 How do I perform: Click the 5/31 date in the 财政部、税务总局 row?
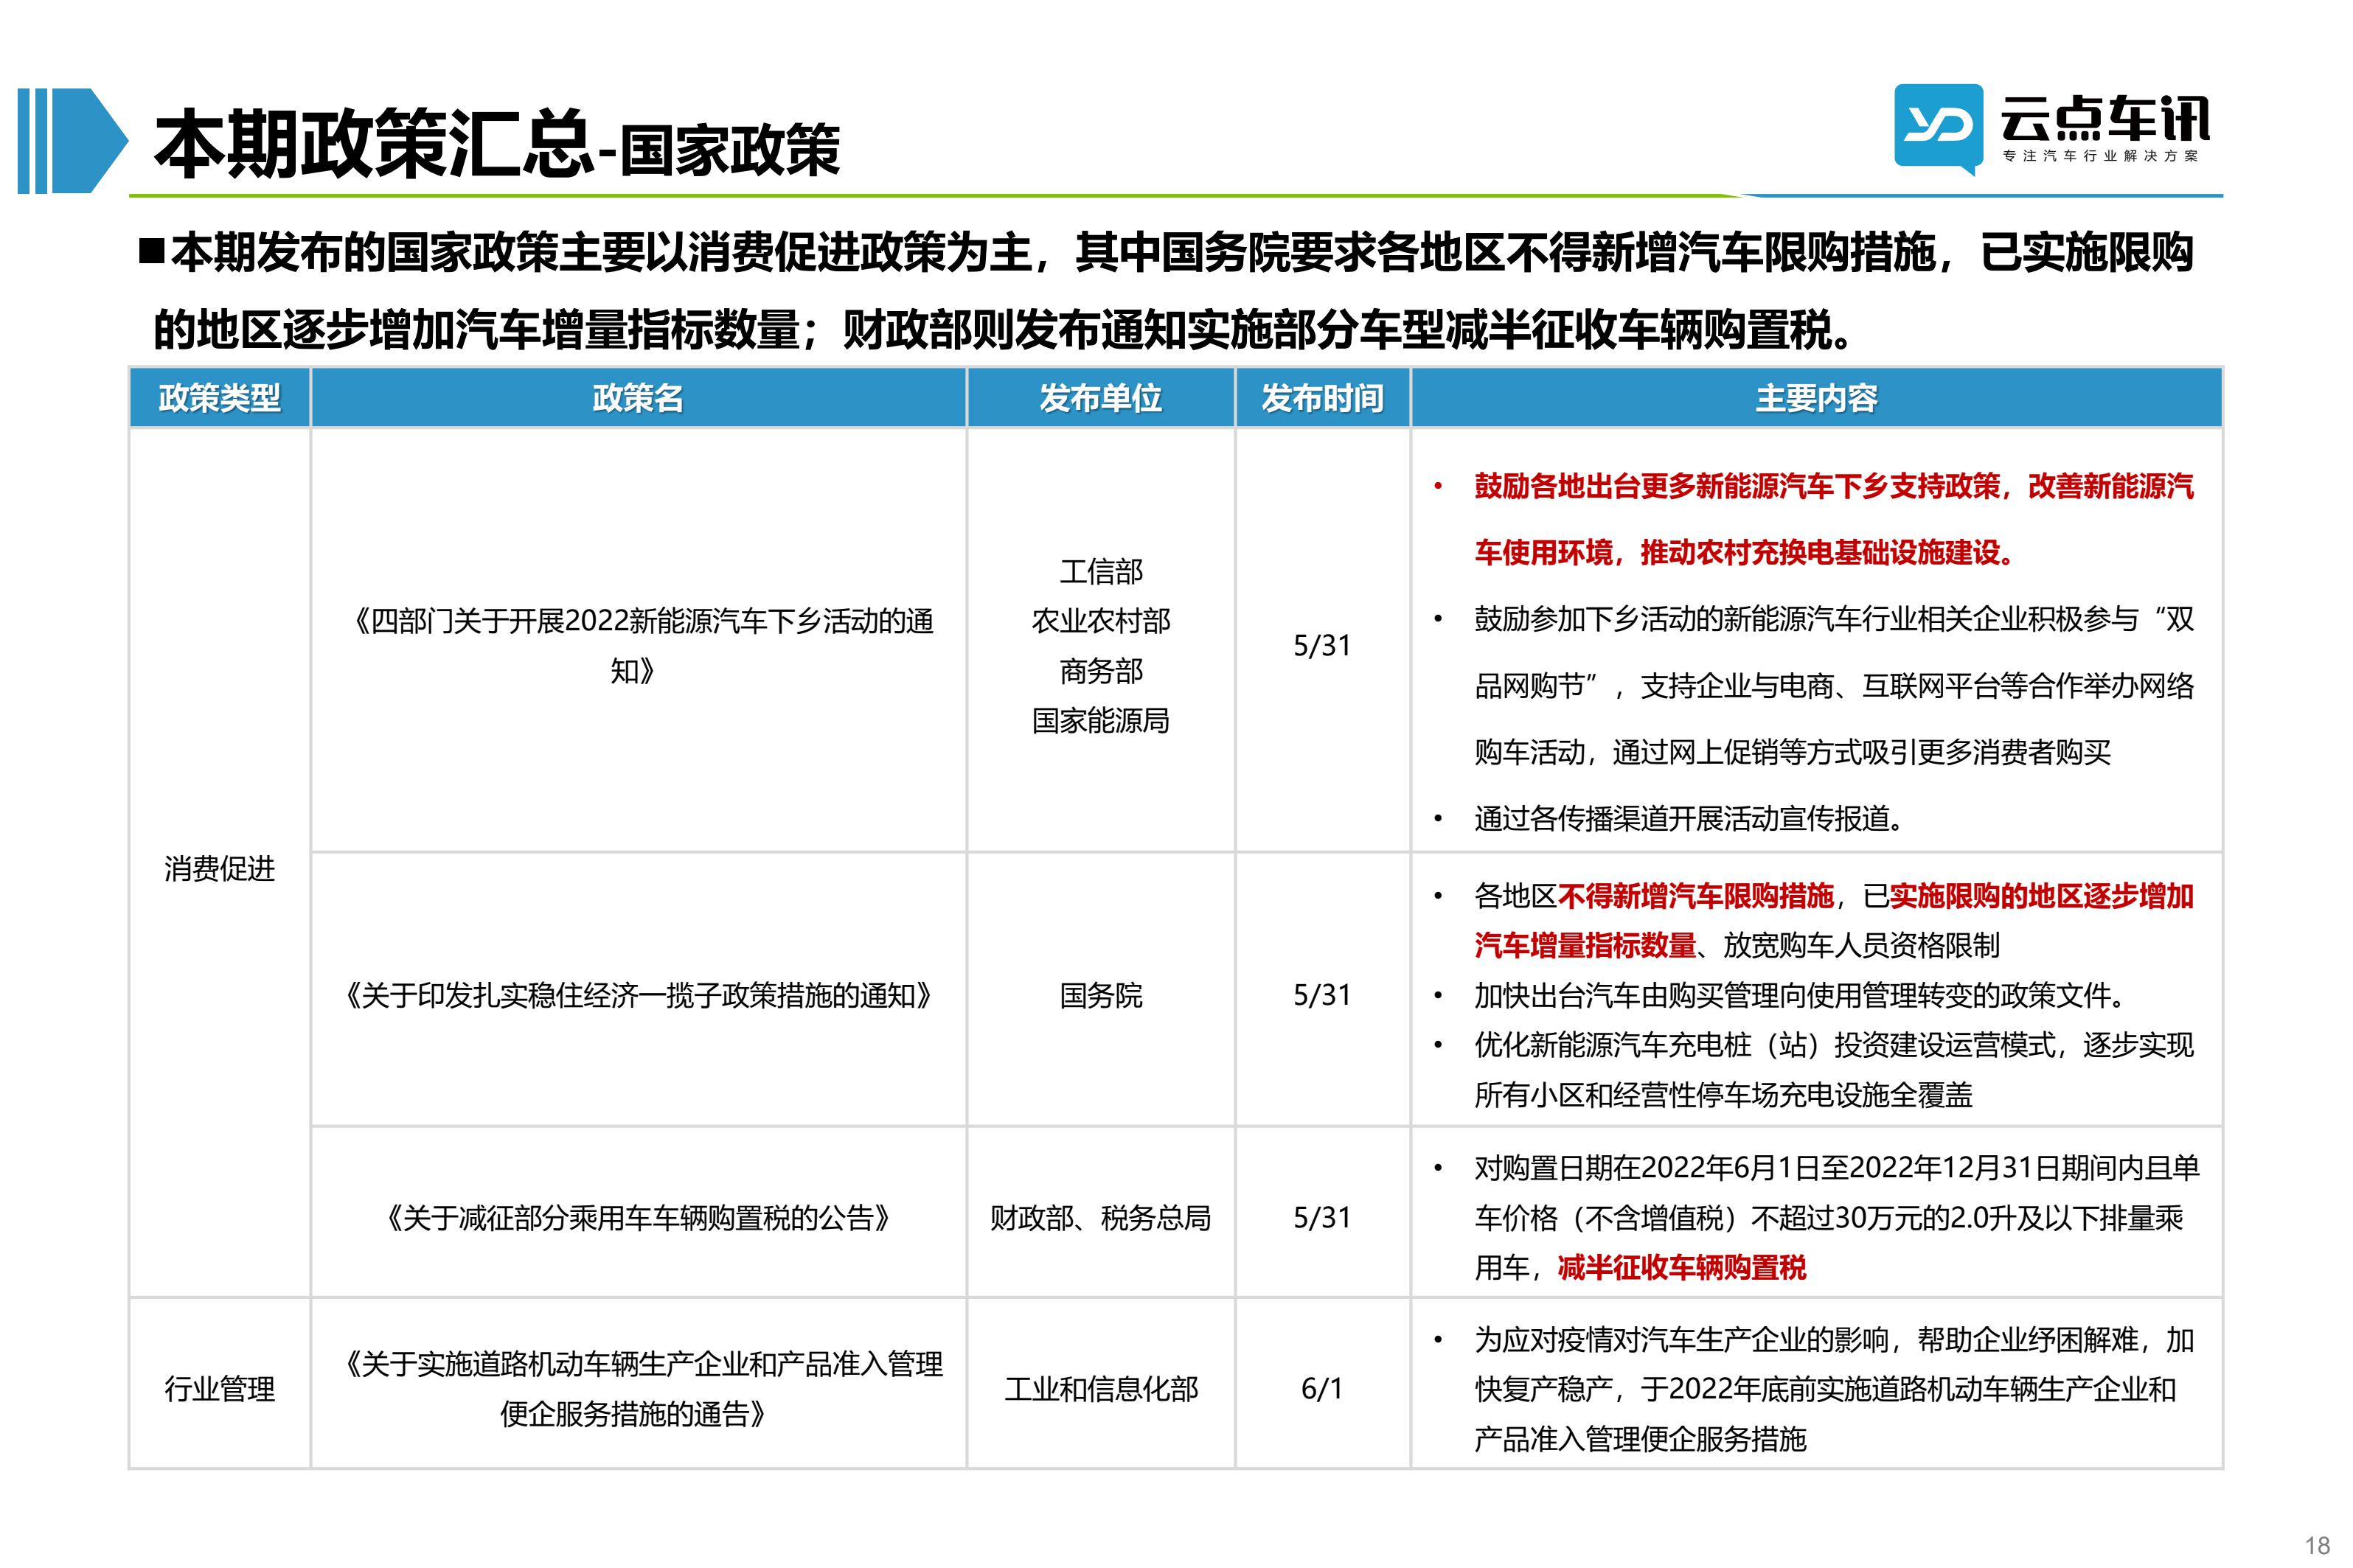point(1322,1217)
